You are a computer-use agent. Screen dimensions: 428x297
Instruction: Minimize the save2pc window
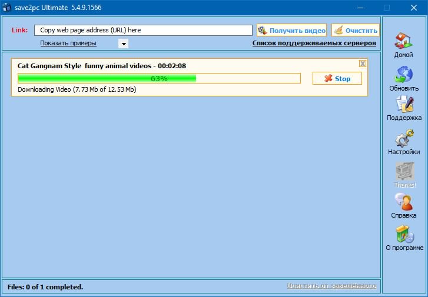tap(360, 8)
